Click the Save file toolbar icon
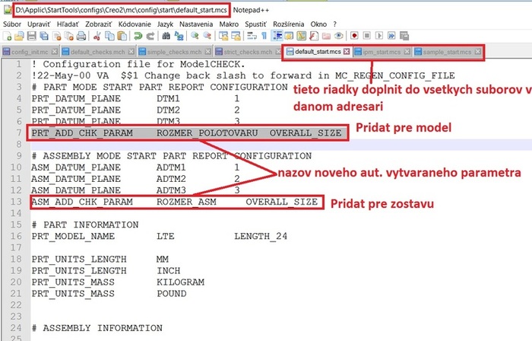 (33, 37)
